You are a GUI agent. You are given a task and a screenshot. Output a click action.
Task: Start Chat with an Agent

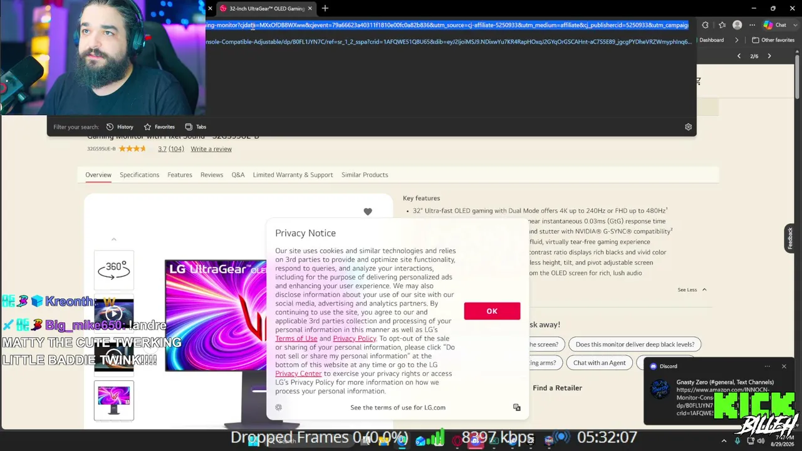pos(600,363)
